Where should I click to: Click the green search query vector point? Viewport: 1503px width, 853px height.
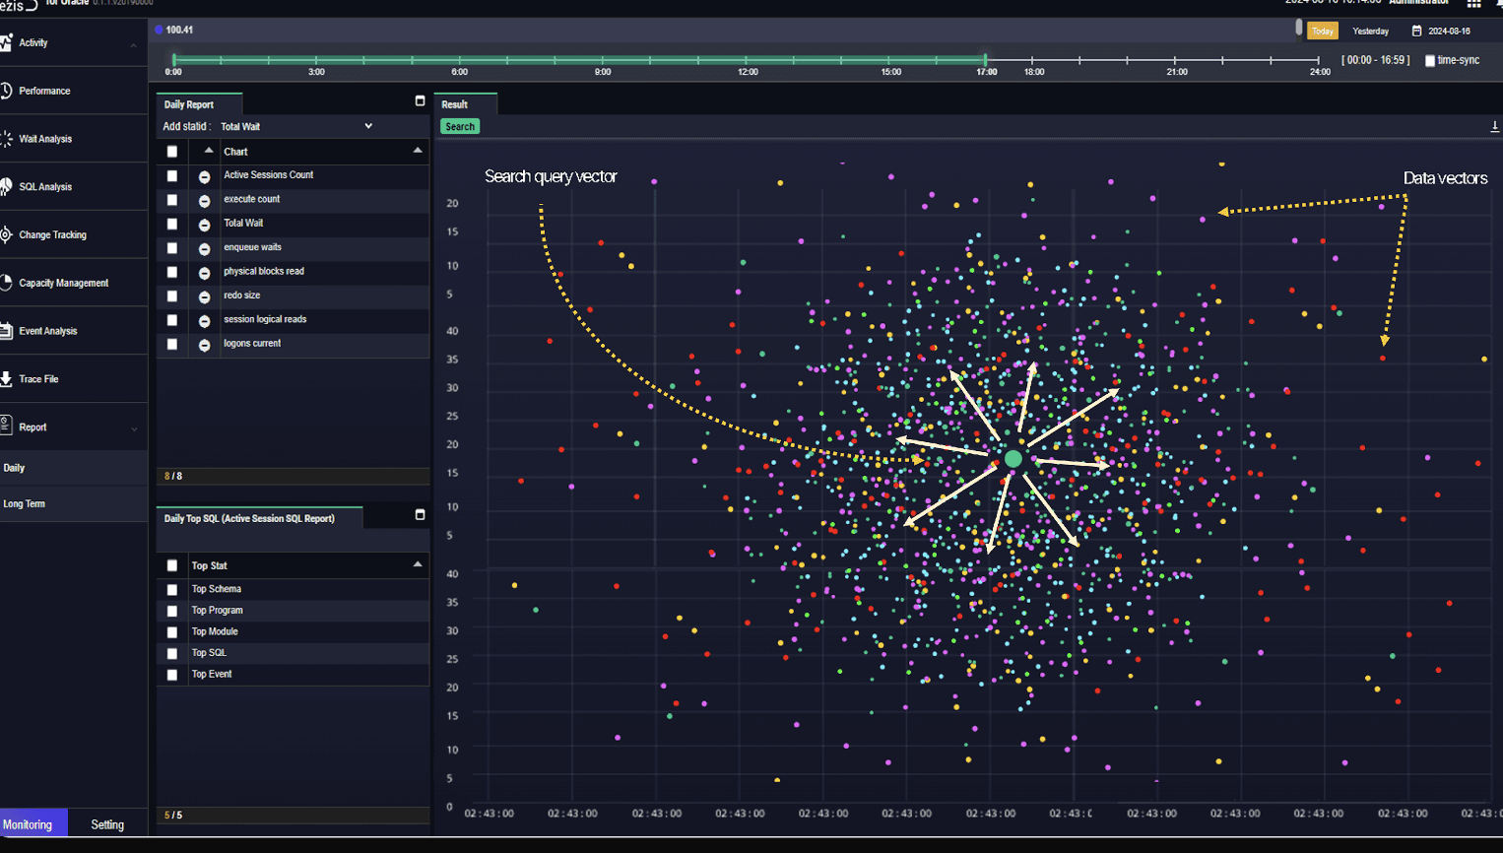tap(1013, 459)
